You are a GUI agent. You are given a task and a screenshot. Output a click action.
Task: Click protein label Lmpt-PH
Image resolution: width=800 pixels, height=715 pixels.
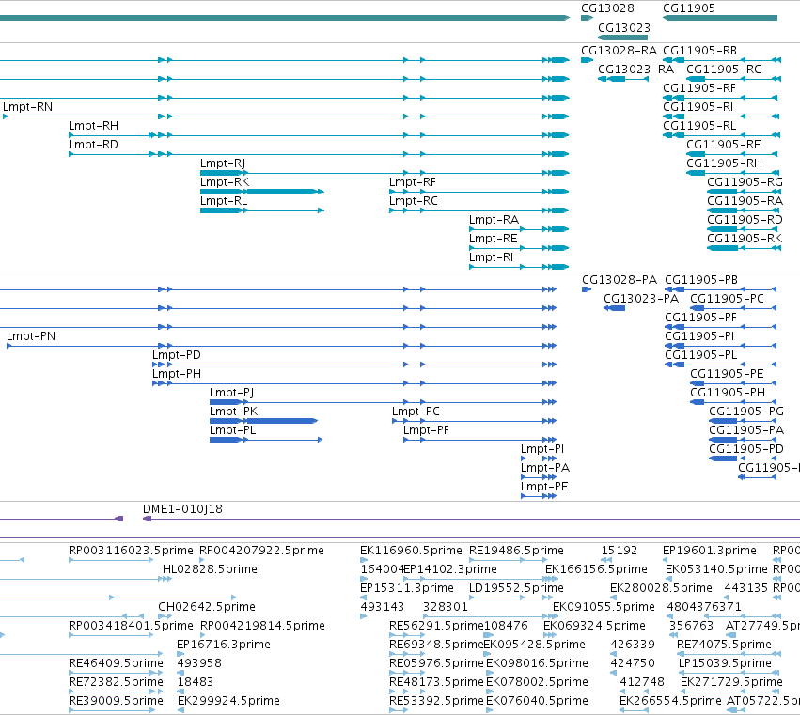[177, 374]
